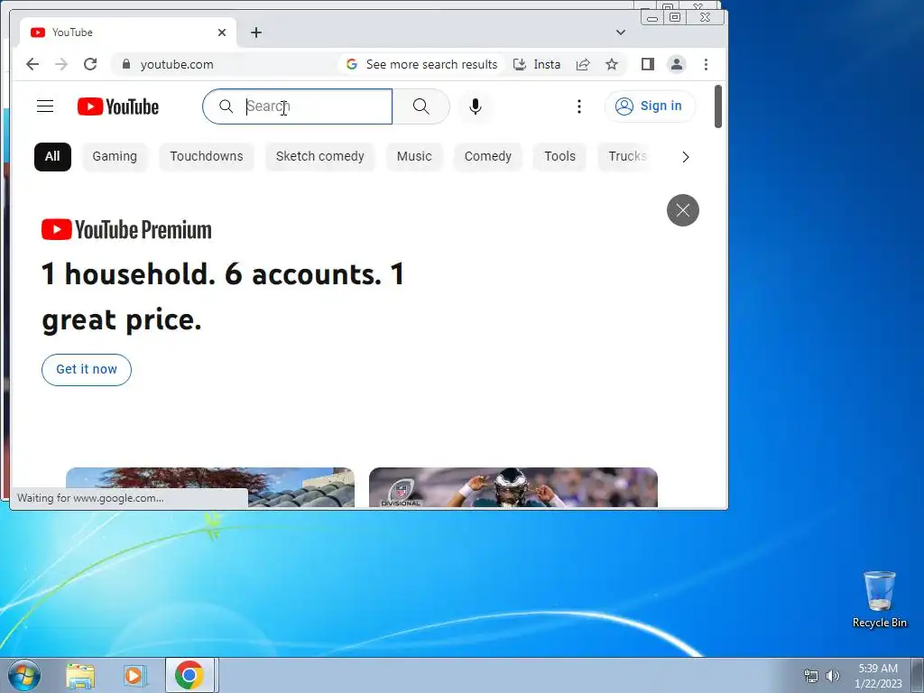Open the Windows Start menu

(23, 675)
